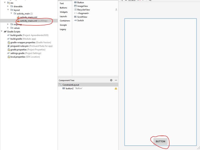
Task: Click RecyclerView download dependency icon
Action: [x=116, y=10]
